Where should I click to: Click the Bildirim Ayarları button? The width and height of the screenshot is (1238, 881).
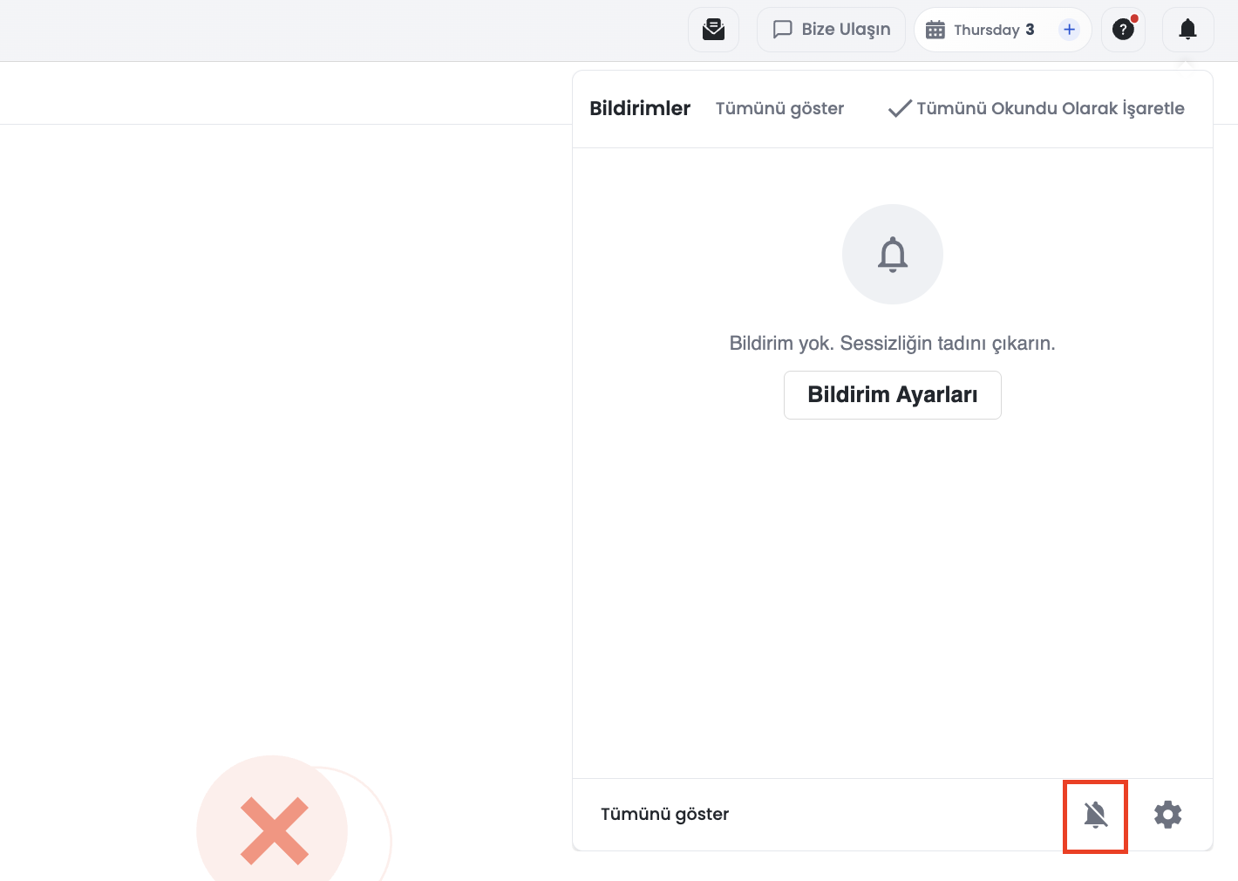click(893, 395)
